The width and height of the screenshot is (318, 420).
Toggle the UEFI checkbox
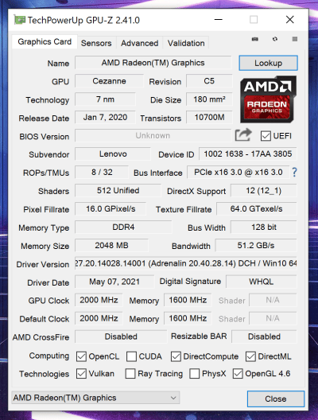(266, 136)
